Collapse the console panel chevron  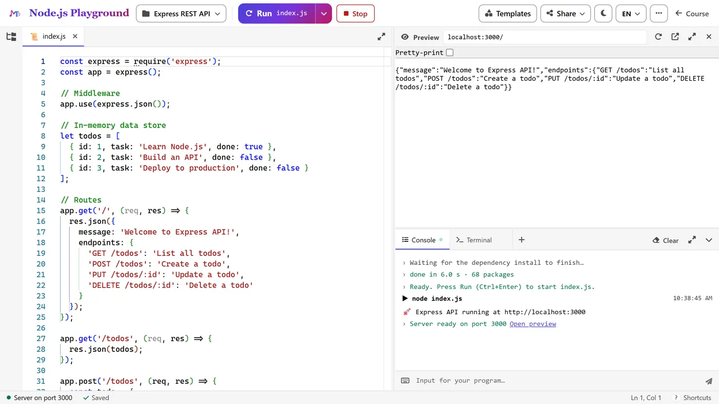point(709,240)
